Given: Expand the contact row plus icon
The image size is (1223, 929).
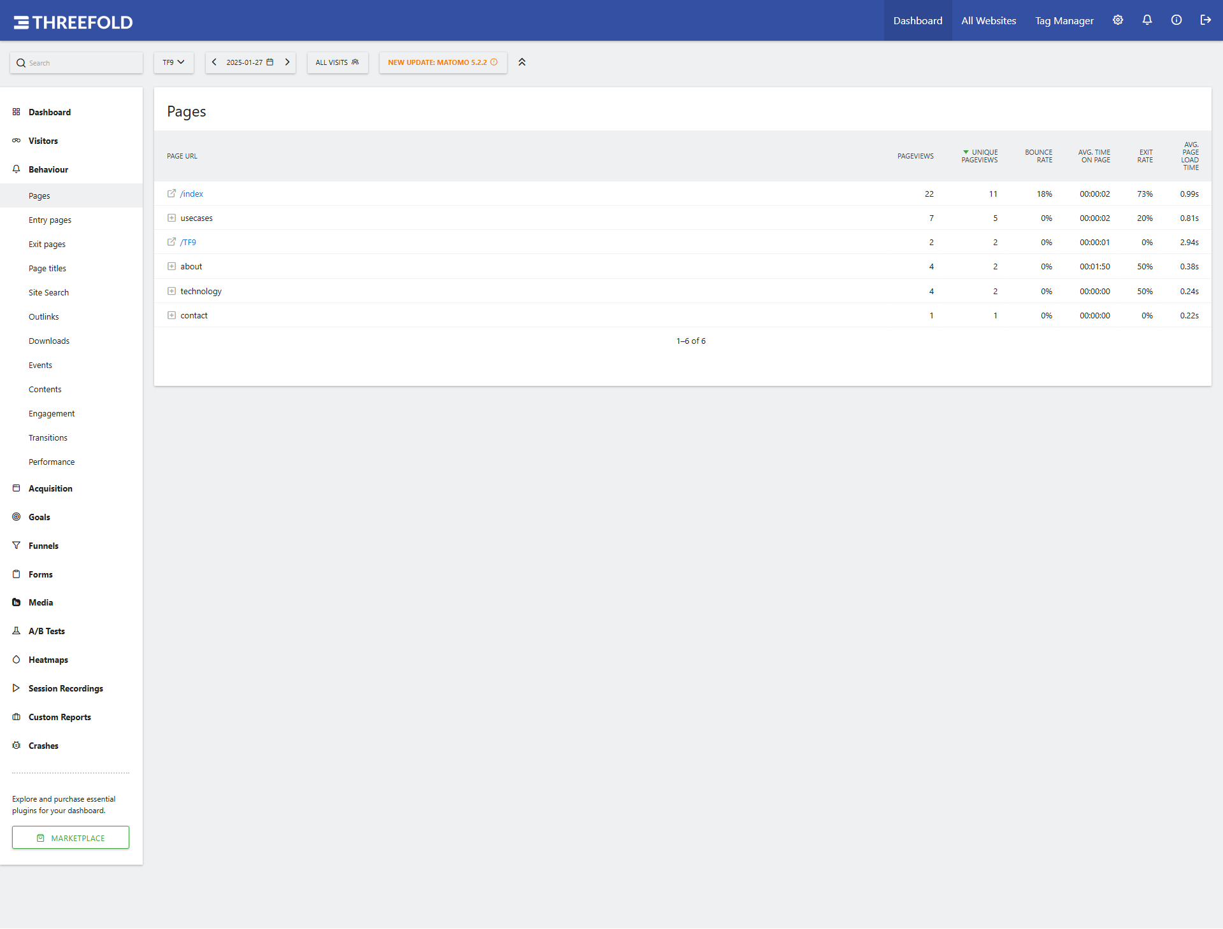Looking at the screenshot, I should (171, 315).
